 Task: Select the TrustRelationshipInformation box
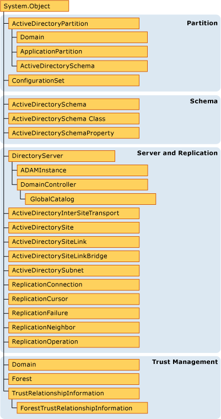click(74, 393)
